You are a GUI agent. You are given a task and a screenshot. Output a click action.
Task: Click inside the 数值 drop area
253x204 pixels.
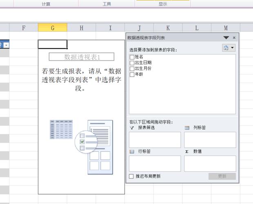pos(210,163)
